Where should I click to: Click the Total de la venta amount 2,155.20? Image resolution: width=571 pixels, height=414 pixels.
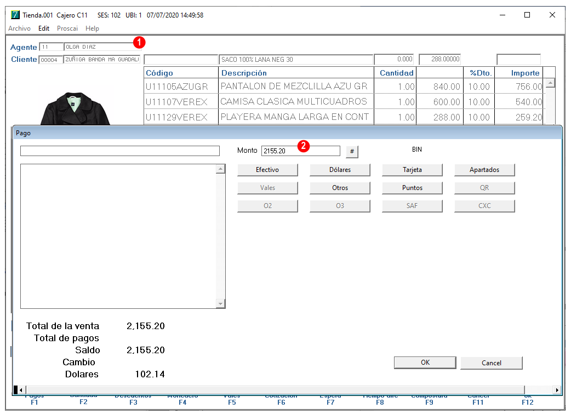pos(146,326)
